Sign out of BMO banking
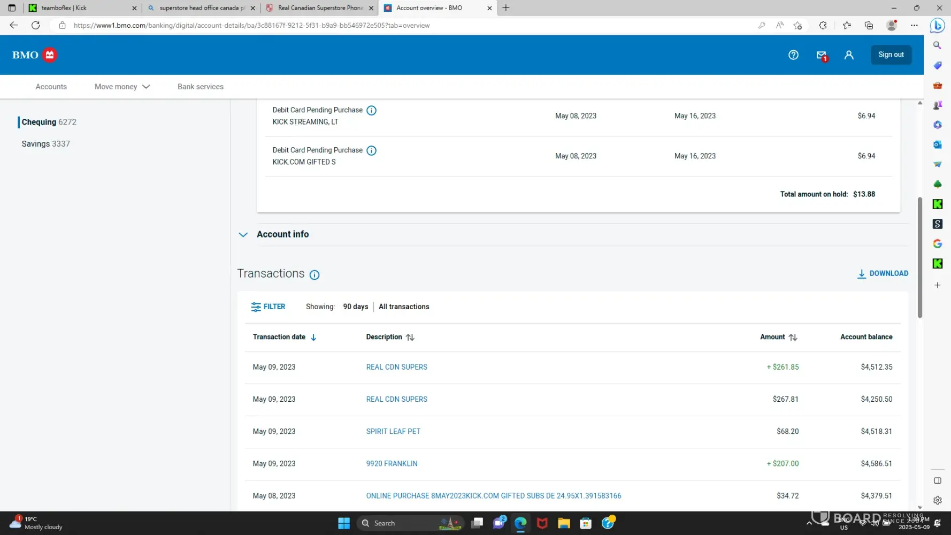Viewport: 951px width, 535px height. (891, 55)
